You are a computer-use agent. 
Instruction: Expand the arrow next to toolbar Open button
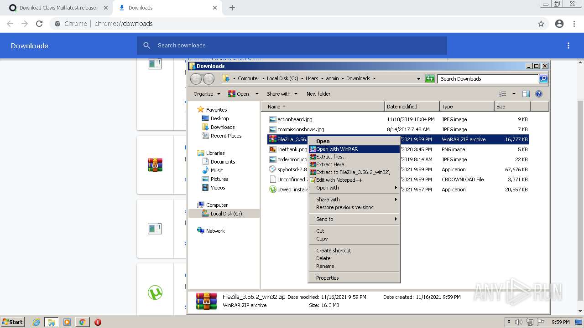pos(257,94)
